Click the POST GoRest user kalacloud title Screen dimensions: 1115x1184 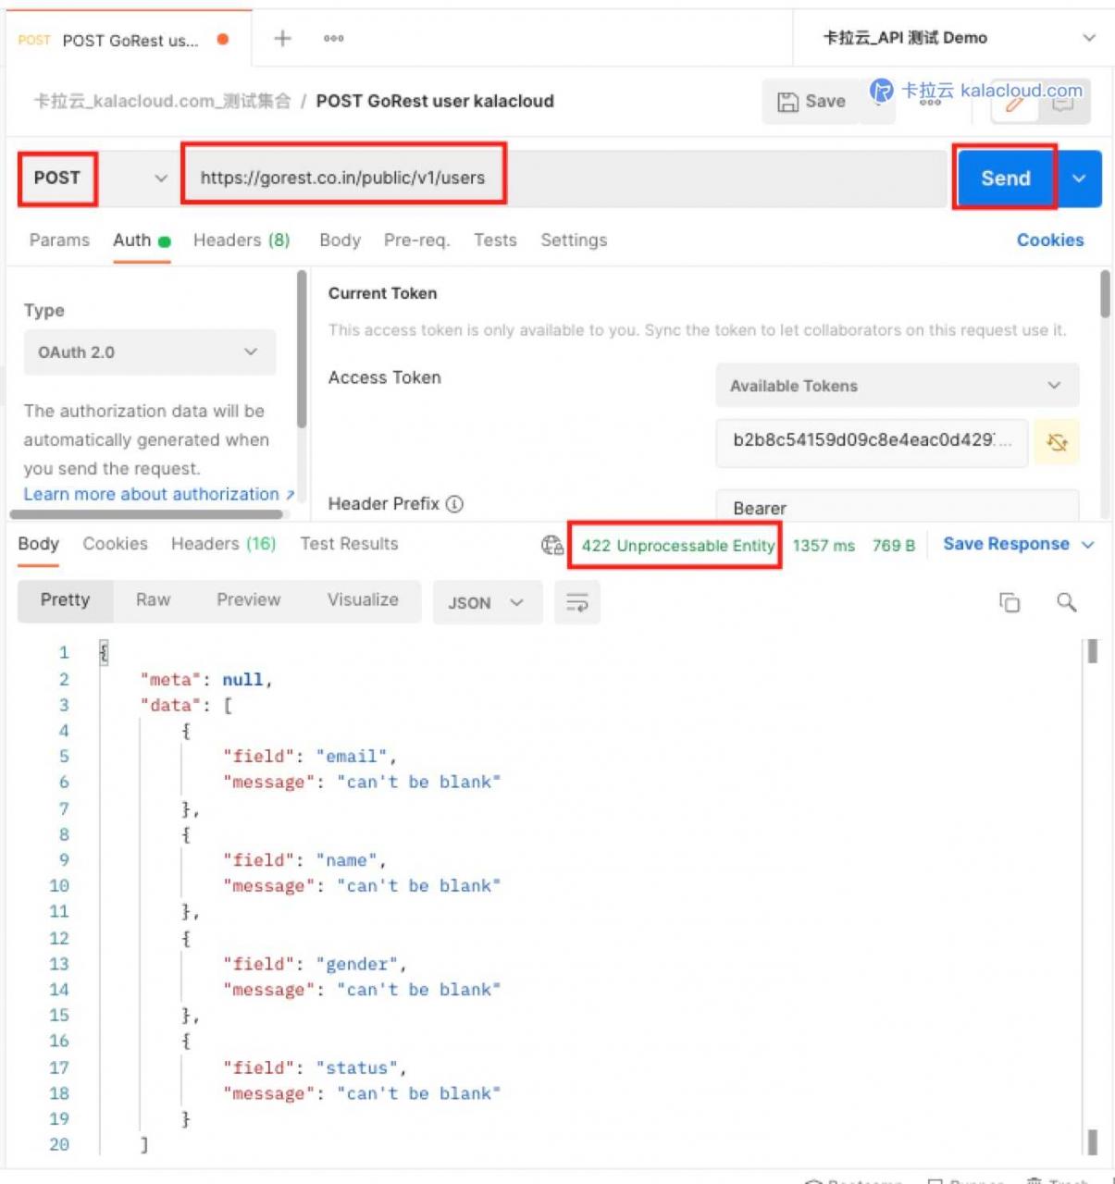435,102
